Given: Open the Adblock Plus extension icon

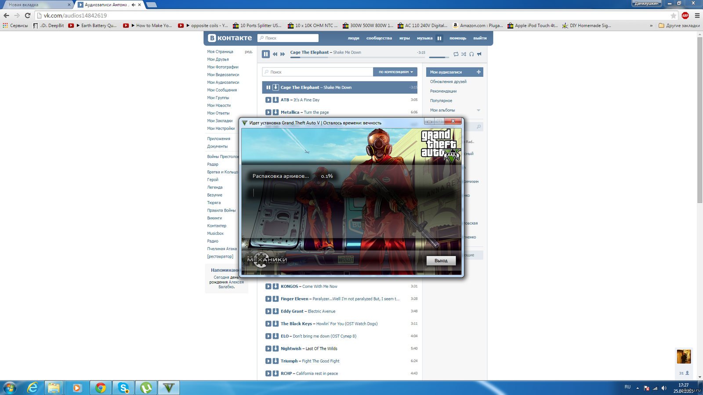Looking at the screenshot, I should [x=685, y=15].
